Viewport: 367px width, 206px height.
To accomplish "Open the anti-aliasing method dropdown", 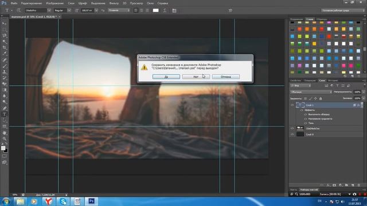I will 119,10.
